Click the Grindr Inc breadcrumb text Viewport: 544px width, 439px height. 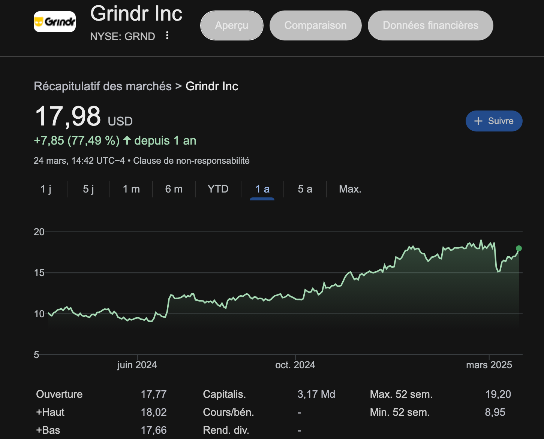tap(212, 86)
